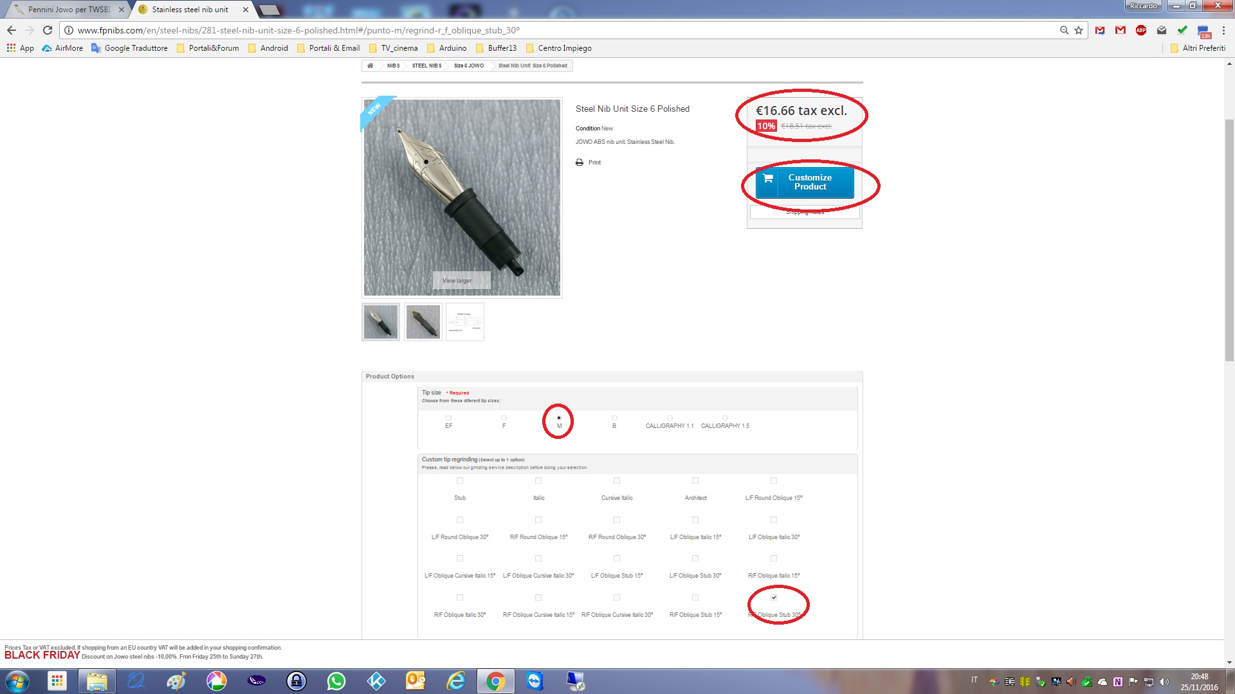Screen dimensions: 1235x694
Task: Open the Adblock Plus extension icon
Action: pyautogui.click(x=1141, y=30)
